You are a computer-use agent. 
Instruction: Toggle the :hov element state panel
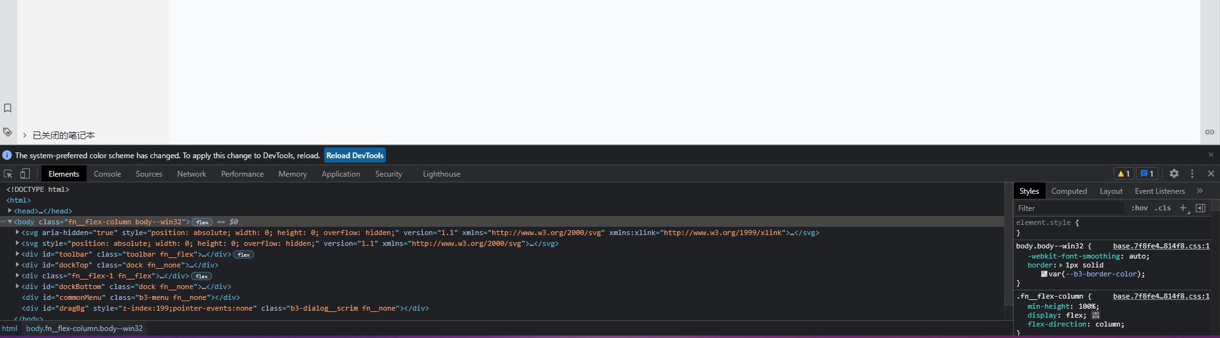pos(1139,208)
